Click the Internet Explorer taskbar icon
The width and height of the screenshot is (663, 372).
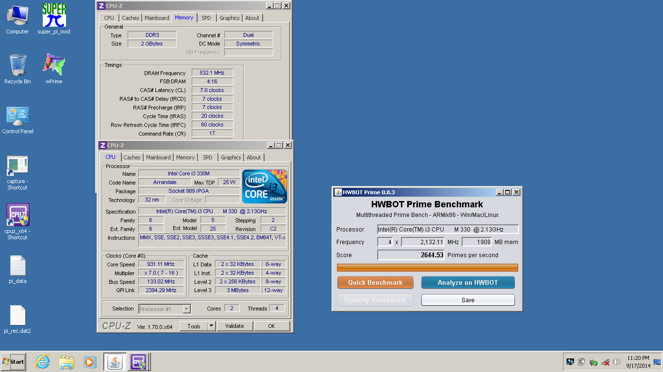point(43,362)
